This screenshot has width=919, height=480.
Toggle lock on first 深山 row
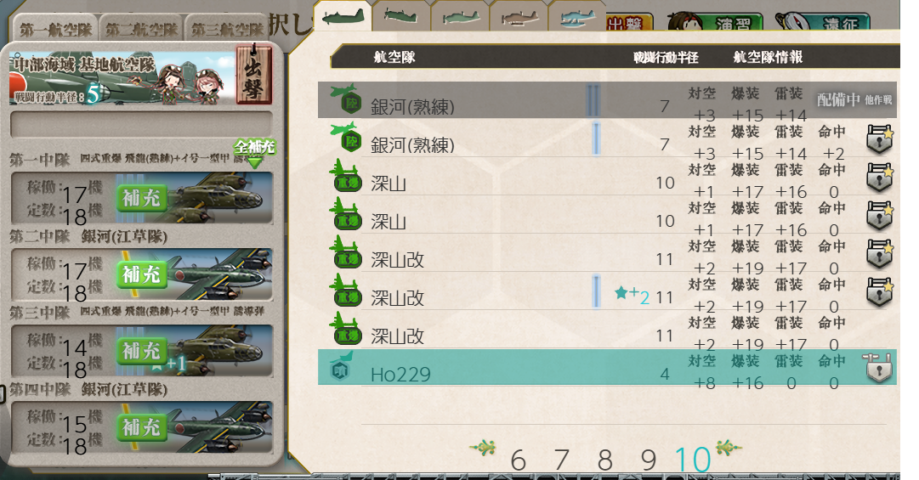(x=879, y=177)
